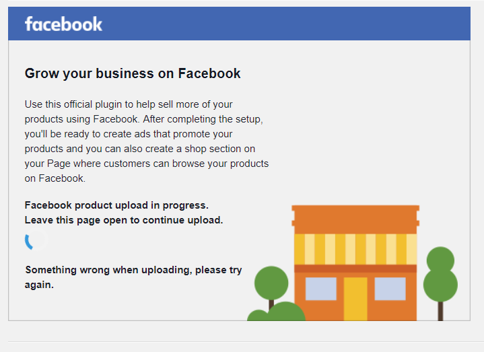Click 'Leave this page open to continue upload'

124,220
